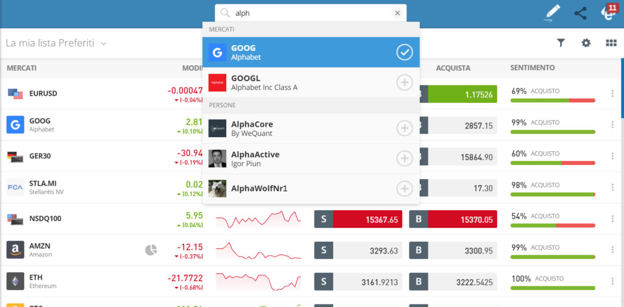Click GOOGL red Alphabet logo

pos(218,82)
